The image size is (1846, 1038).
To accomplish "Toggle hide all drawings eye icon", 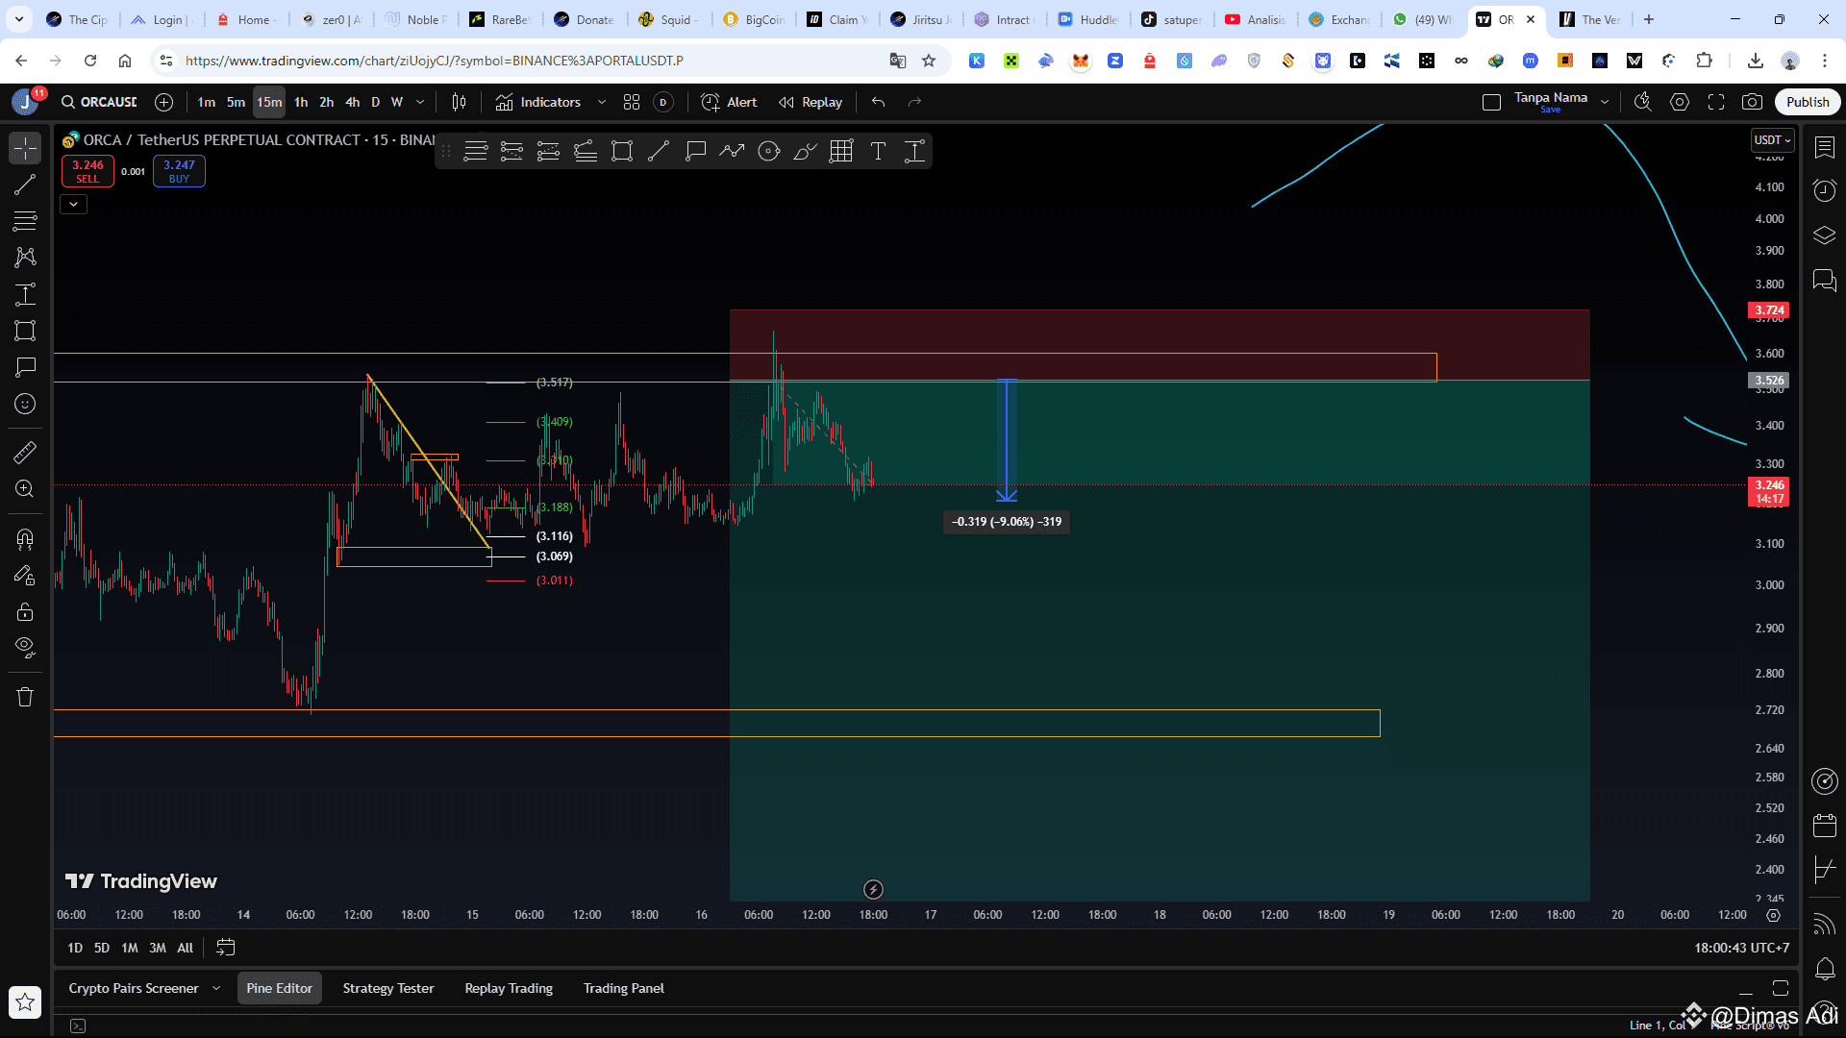I will pos(25,646).
